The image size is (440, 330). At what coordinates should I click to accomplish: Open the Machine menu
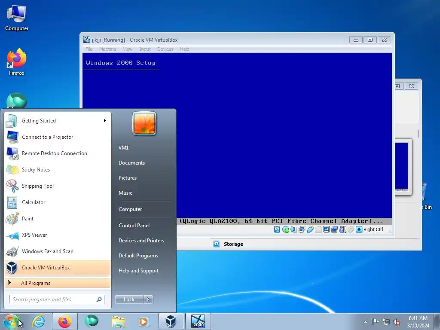pyautogui.click(x=107, y=49)
